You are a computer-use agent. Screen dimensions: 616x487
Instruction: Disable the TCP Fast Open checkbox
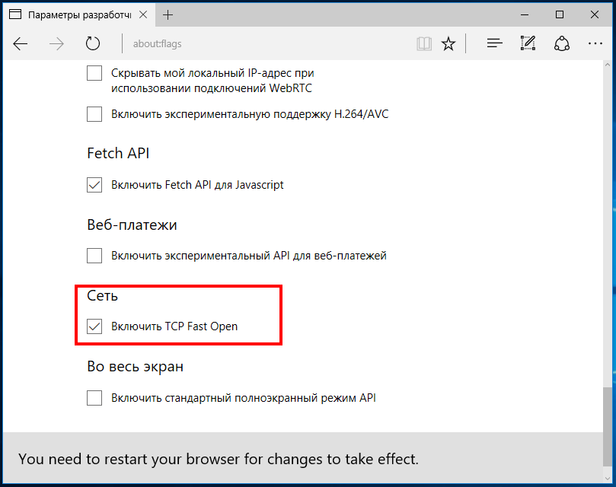(x=94, y=326)
